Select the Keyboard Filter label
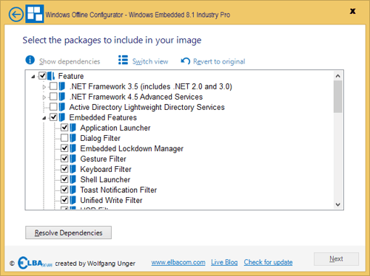 point(106,169)
